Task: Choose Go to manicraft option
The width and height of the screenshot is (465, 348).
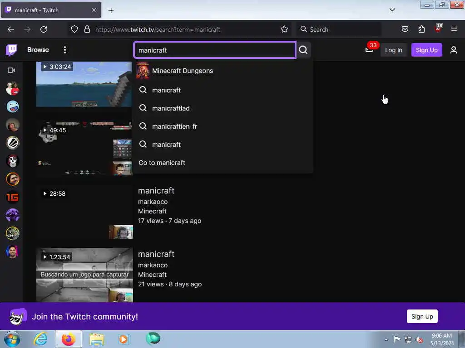Action: pyautogui.click(x=223, y=163)
